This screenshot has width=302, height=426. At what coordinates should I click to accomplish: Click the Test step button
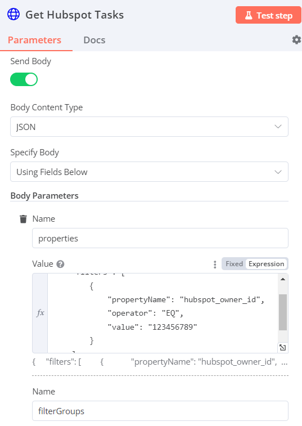[268, 15]
